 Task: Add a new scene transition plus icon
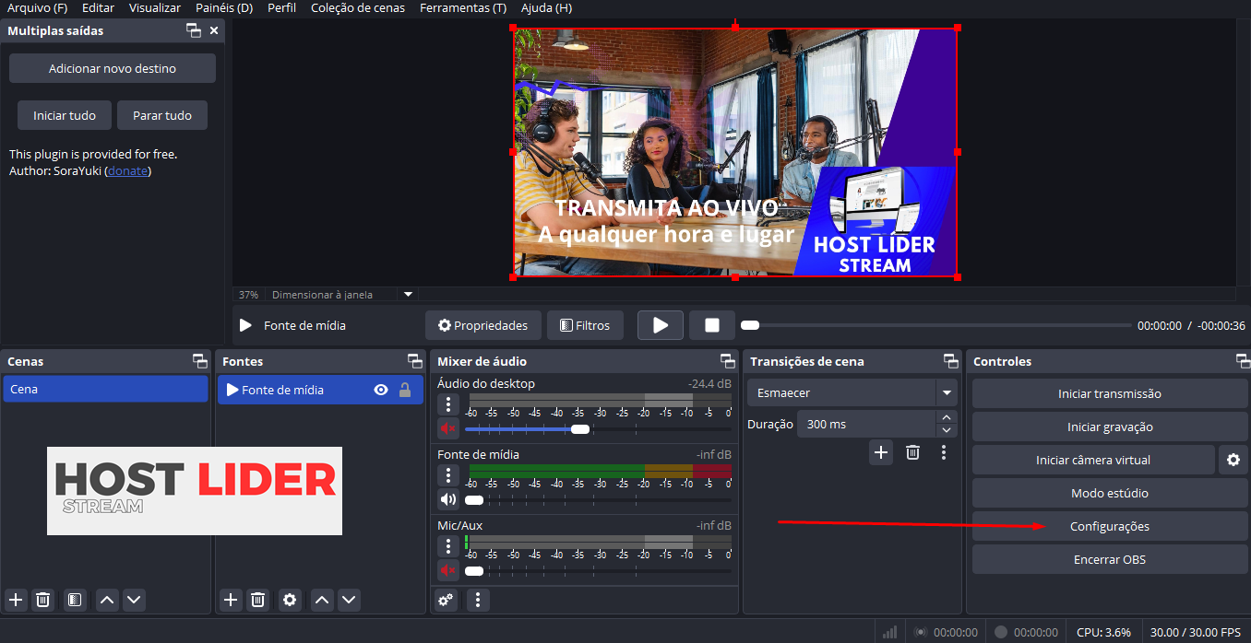point(881,451)
